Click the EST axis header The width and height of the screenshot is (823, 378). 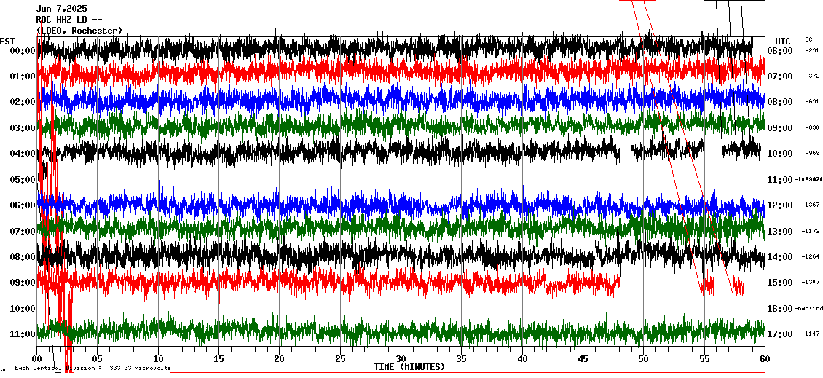[7, 41]
